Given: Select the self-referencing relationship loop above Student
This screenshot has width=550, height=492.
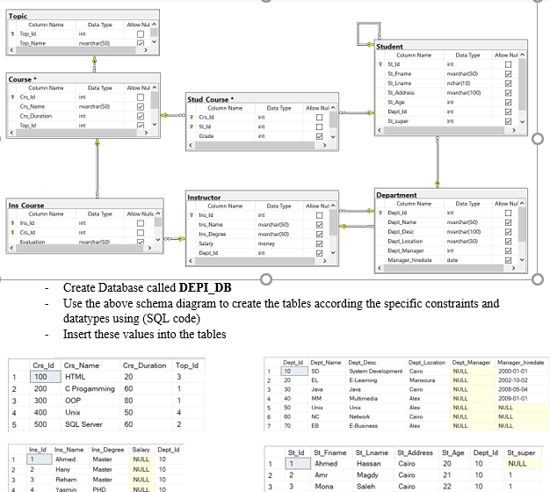Looking at the screenshot, I should pos(365,33).
